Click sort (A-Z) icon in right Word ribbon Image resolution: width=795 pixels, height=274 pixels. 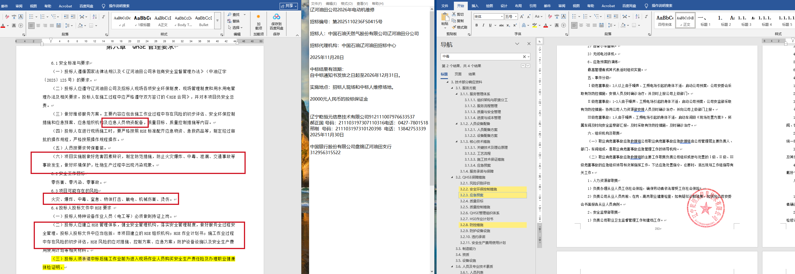pos(637,16)
